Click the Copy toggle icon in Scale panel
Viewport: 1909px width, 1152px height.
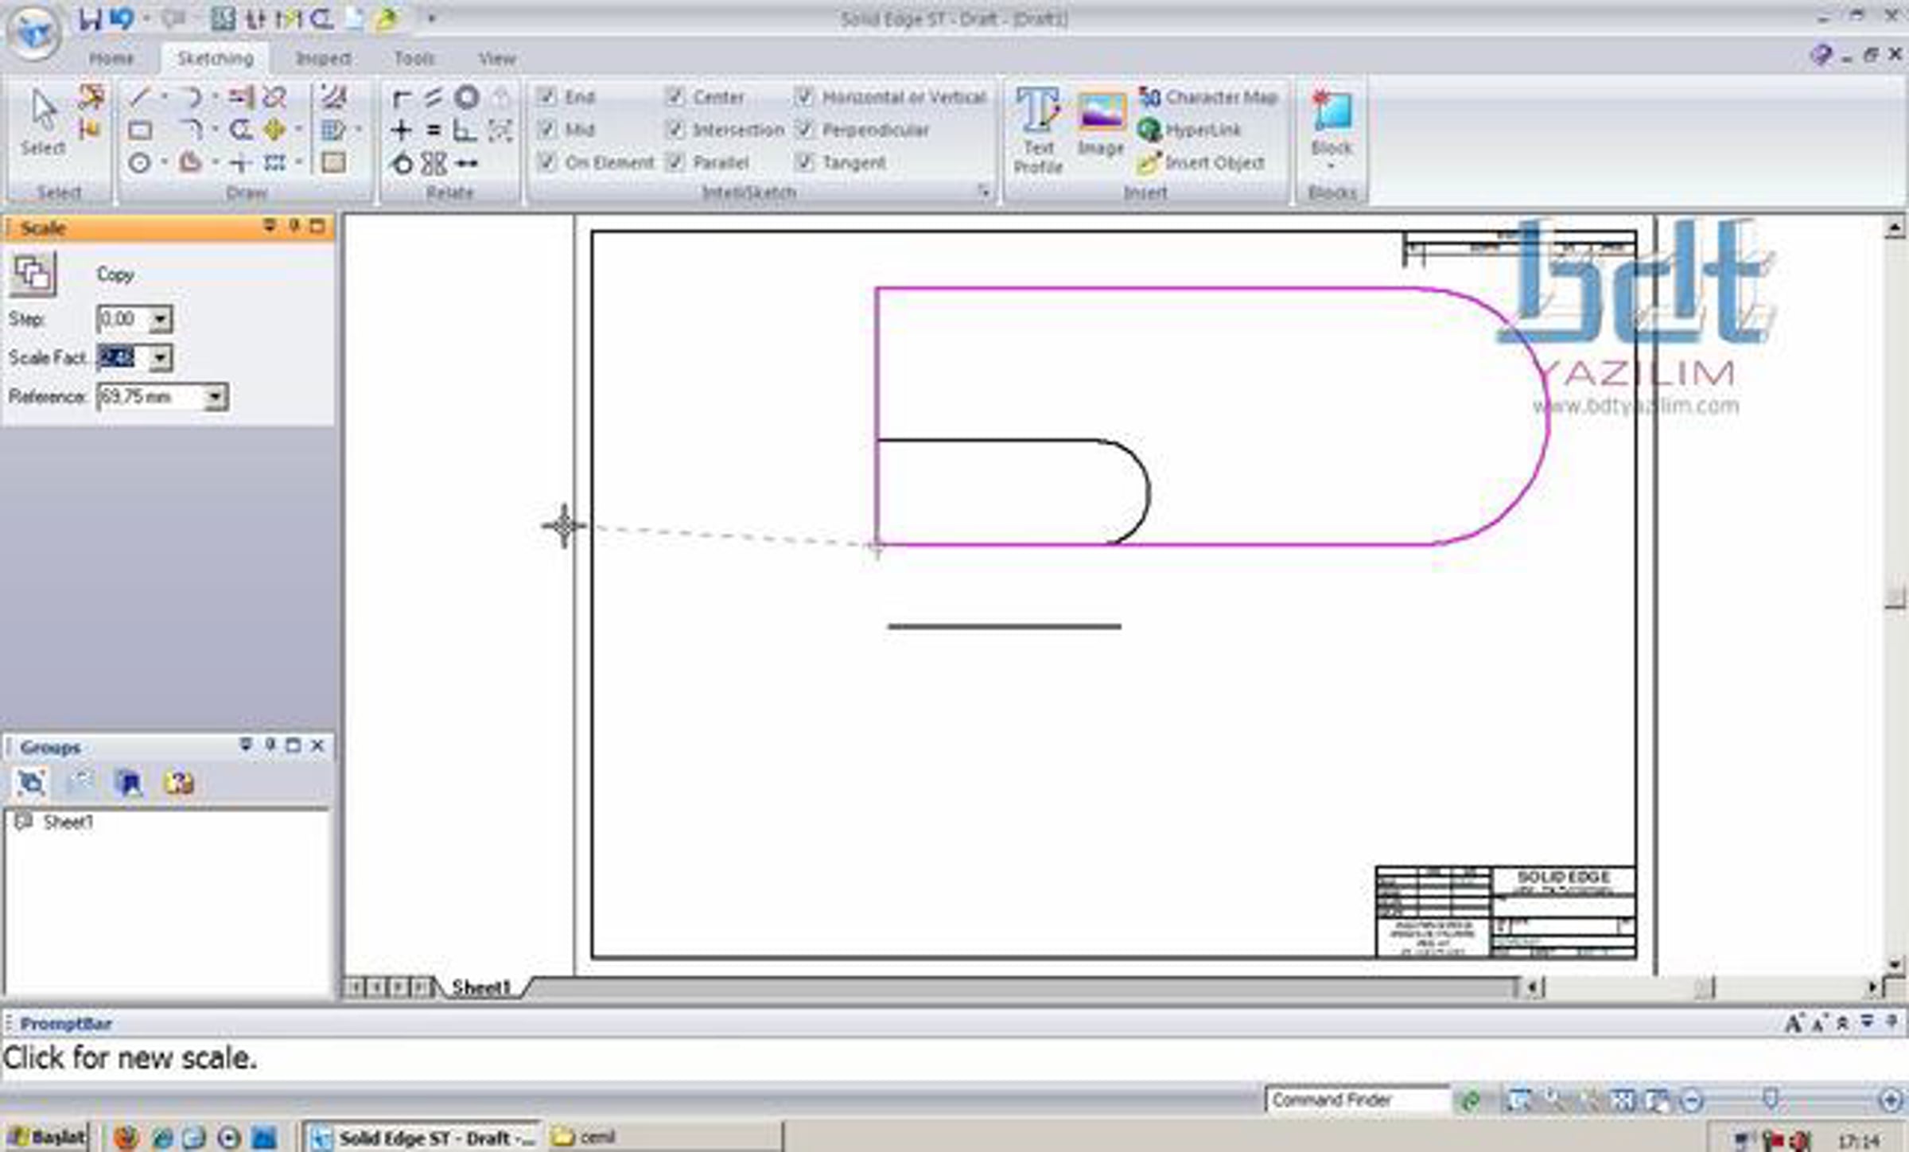coord(33,274)
